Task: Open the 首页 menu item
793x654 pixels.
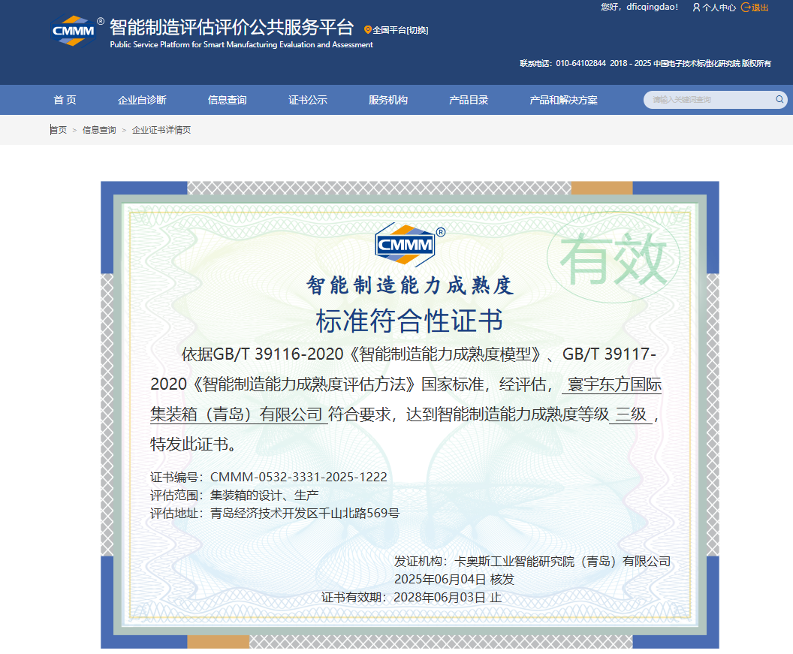Action: pyautogui.click(x=65, y=100)
